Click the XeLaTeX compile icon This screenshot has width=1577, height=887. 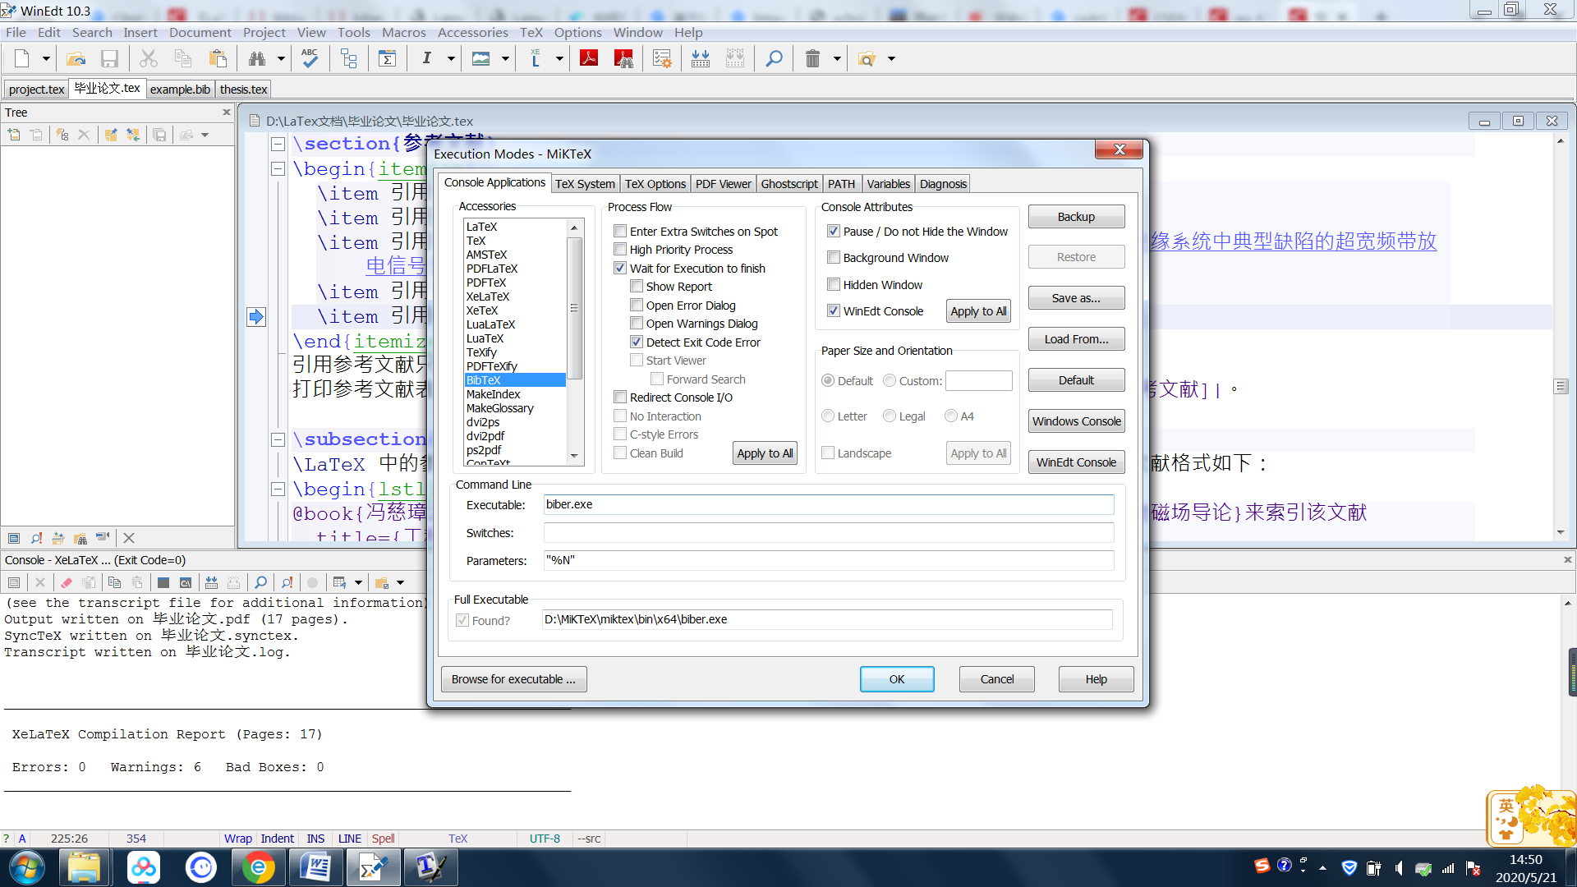click(x=536, y=58)
